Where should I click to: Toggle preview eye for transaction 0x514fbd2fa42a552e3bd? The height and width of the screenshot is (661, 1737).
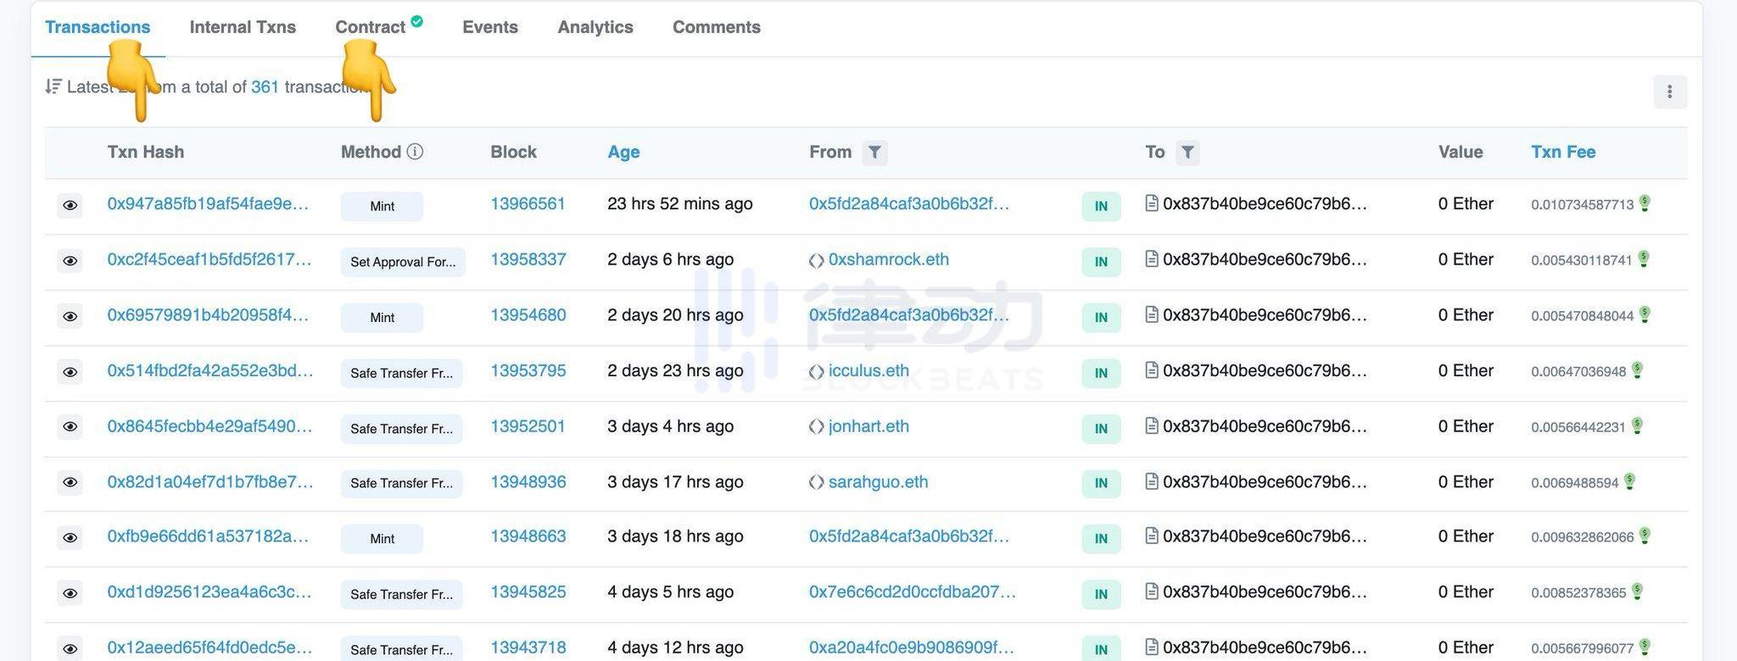(70, 372)
